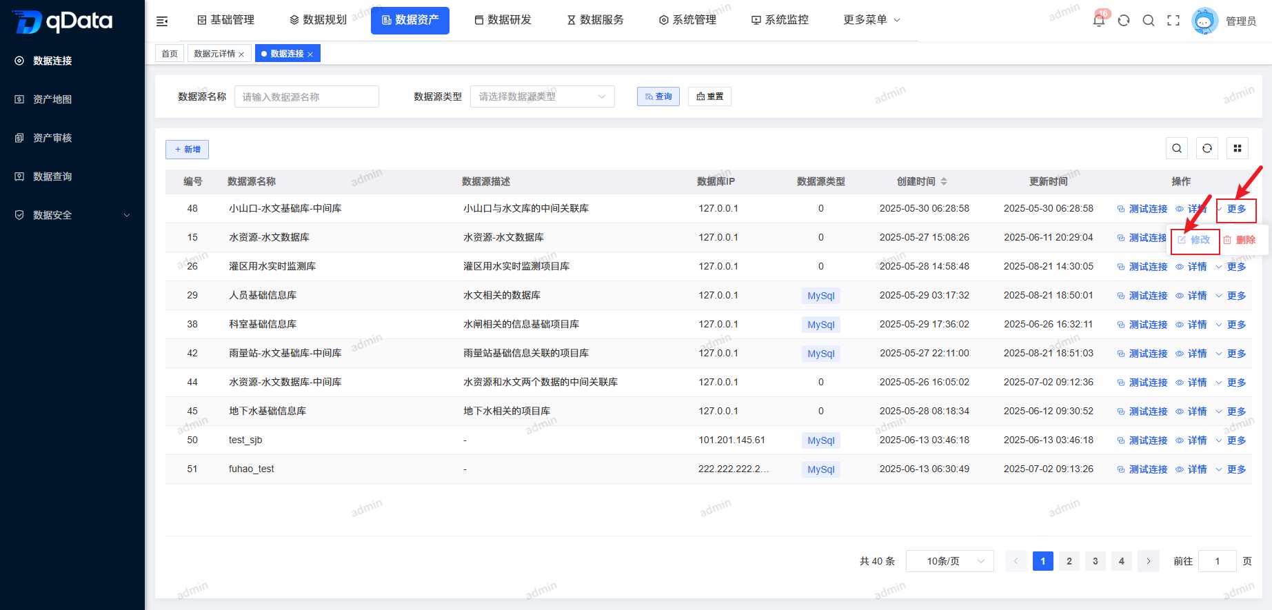Select the 数据资产 top menu
The height and width of the screenshot is (610, 1272).
tap(410, 20)
